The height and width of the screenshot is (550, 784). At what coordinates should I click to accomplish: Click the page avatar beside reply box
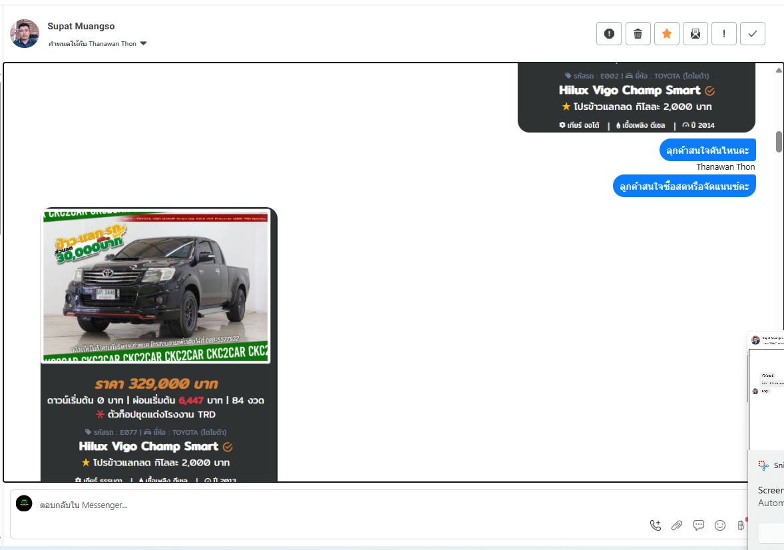[24, 503]
